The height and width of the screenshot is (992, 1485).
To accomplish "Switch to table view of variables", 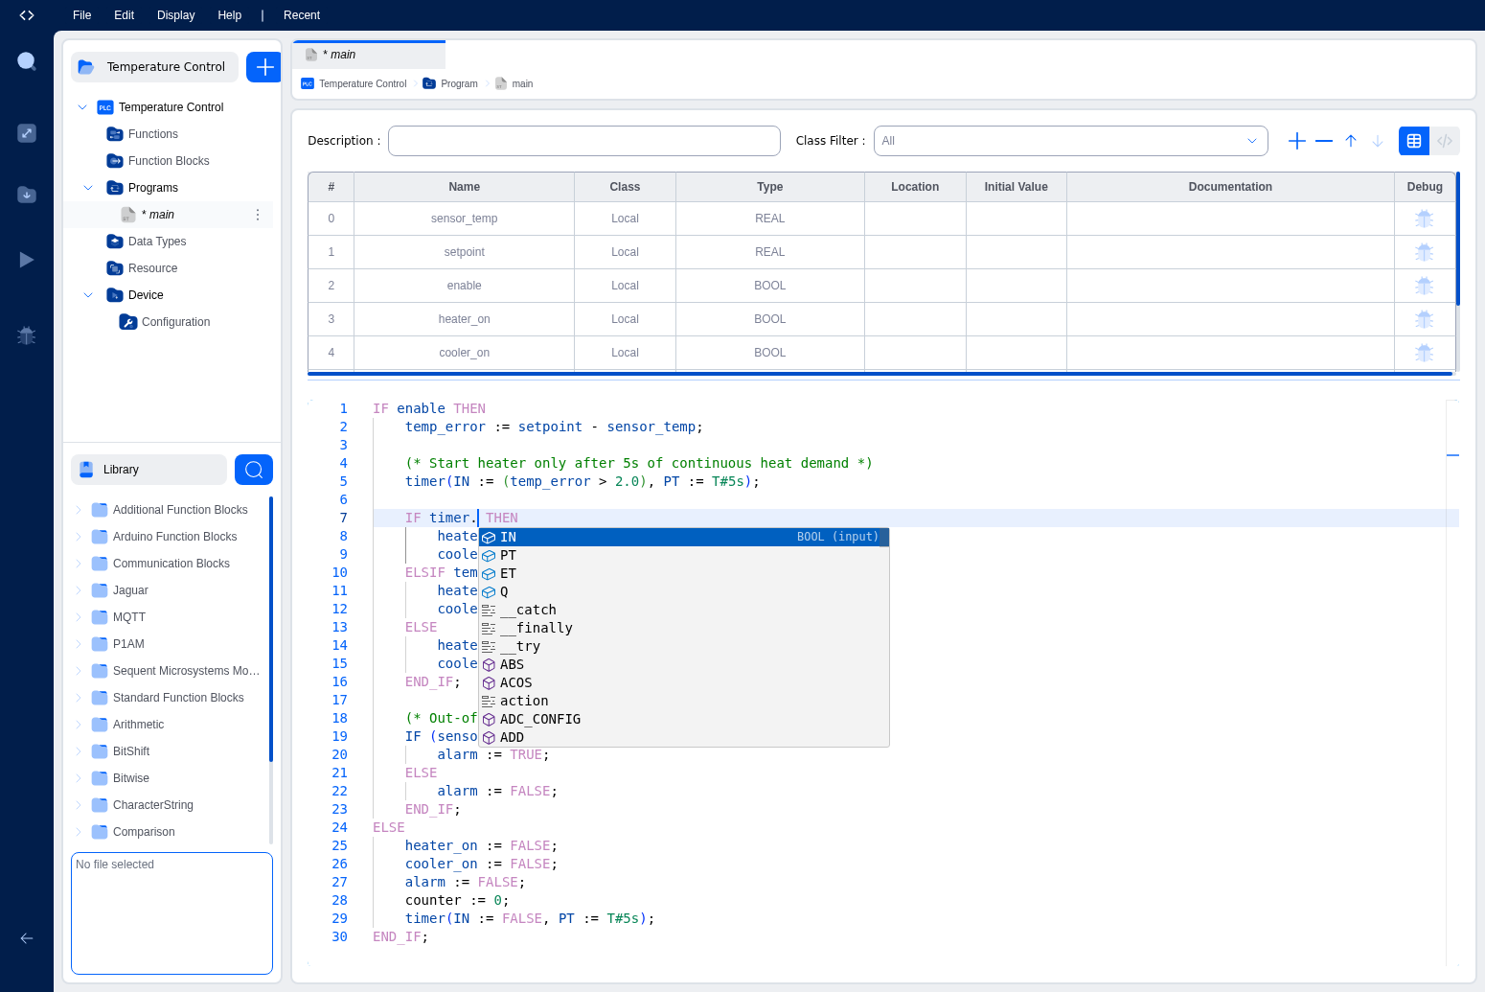I will [1414, 141].
